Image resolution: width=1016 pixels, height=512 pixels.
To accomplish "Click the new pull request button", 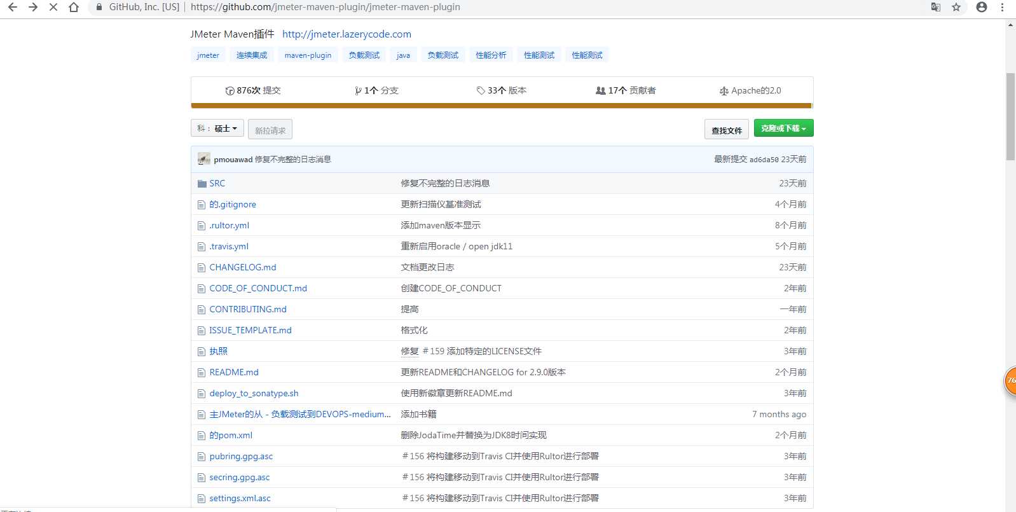I will 270,129.
